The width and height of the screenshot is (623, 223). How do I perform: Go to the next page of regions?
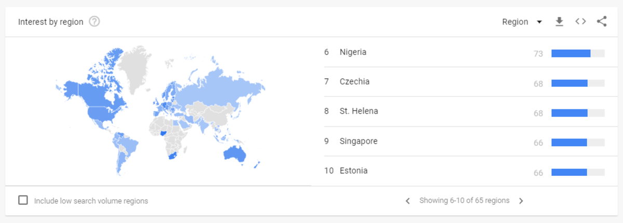[521, 201]
